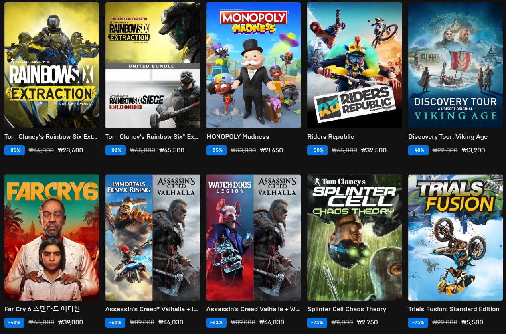Open the Rainbow Six Extraction United Bundle cover
The height and width of the screenshot is (334, 506).
click(153, 65)
